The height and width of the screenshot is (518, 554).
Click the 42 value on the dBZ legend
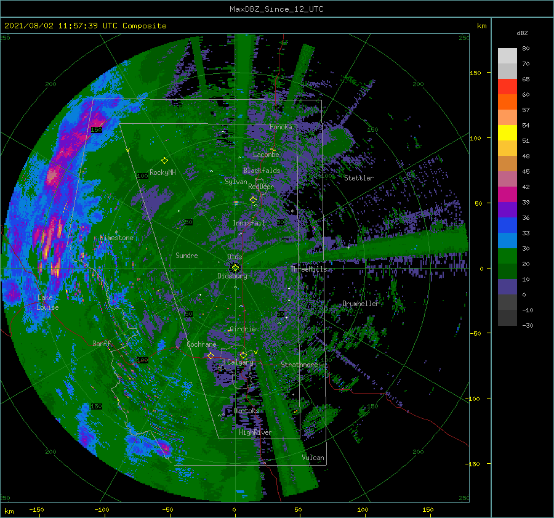pyautogui.click(x=526, y=187)
